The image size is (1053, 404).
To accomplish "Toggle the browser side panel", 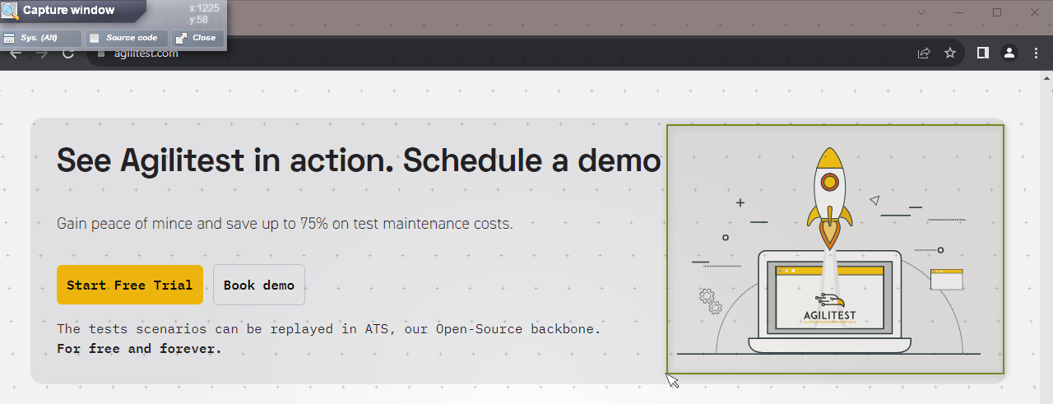I will click(983, 53).
